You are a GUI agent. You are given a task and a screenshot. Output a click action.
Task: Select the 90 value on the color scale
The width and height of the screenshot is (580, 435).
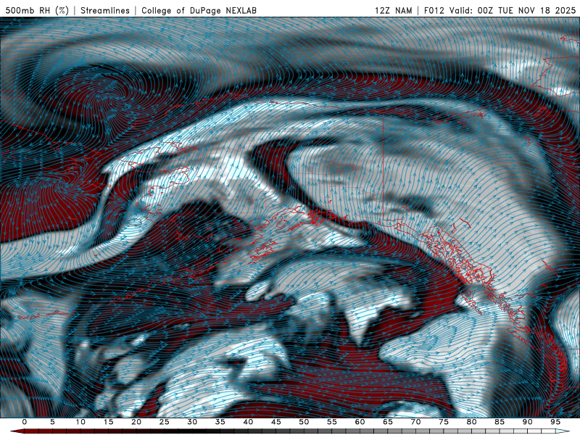coord(527,422)
